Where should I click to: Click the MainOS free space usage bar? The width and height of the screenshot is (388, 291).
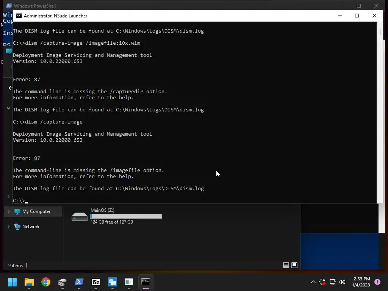tap(126, 216)
